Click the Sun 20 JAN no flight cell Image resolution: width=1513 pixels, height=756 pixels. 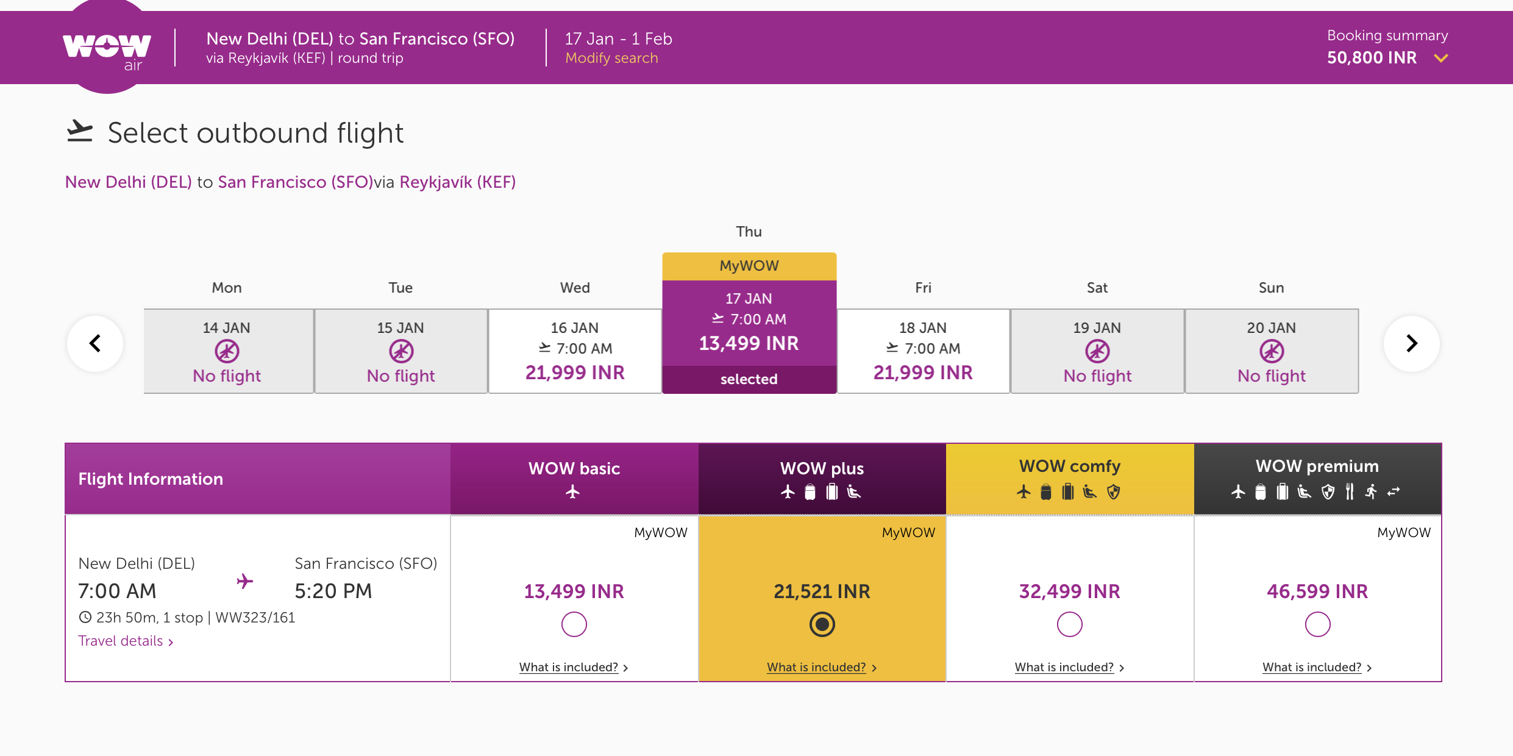pyautogui.click(x=1272, y=351)
